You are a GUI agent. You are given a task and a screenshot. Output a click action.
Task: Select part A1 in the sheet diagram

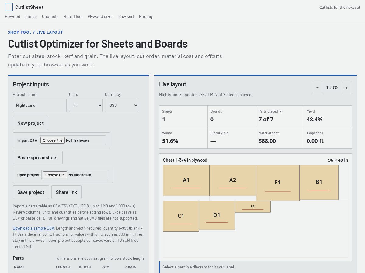point(186,180)
